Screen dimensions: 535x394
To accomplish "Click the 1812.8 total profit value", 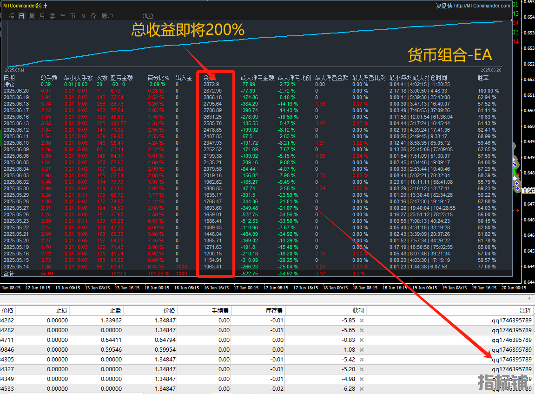I will [x=119, y=274].
